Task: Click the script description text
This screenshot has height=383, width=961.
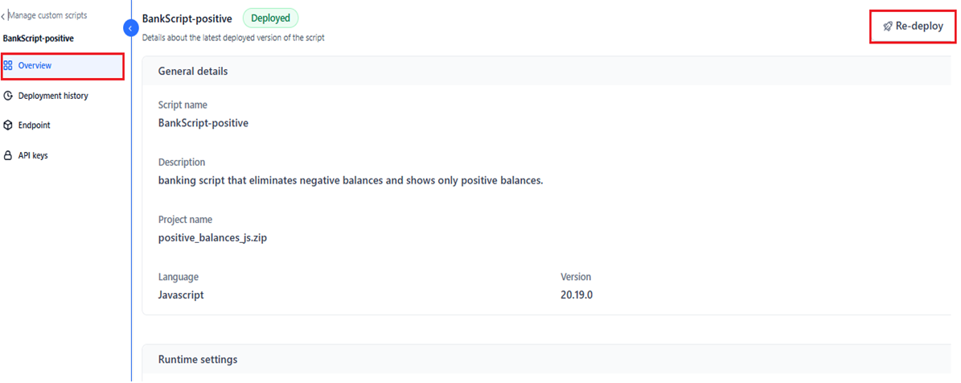Action: pyautogui.click(x=351, y=180)
